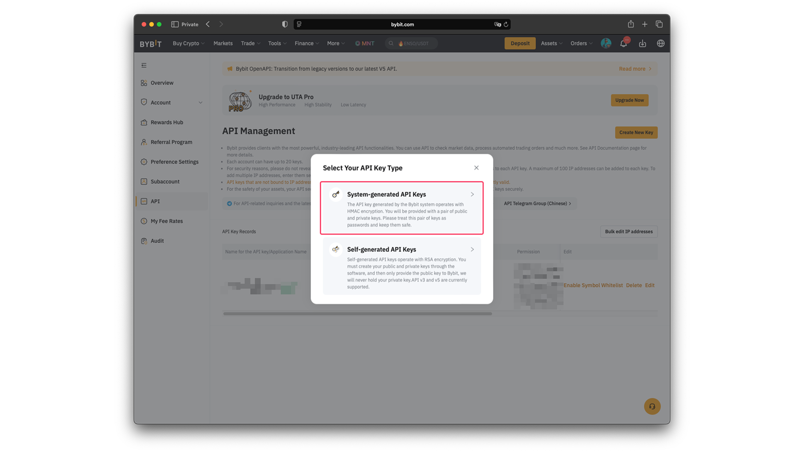Choose Self-generated API Keys via its chevron
This screenshot has width=804, height=452.
pos(472,250)
